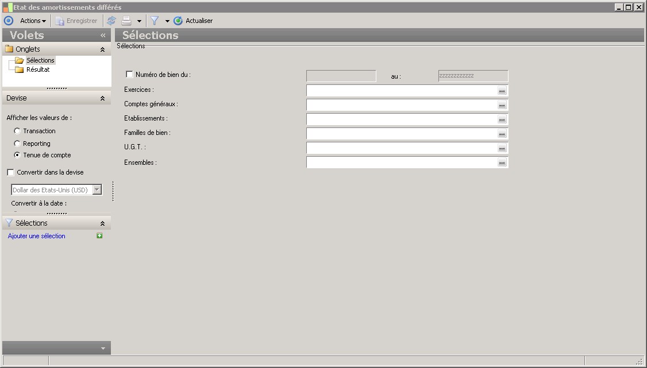The image size is (647, 368).
Task: Open the Familles de bien browse button
Action: pyautogui.click(x=502, y=134)
